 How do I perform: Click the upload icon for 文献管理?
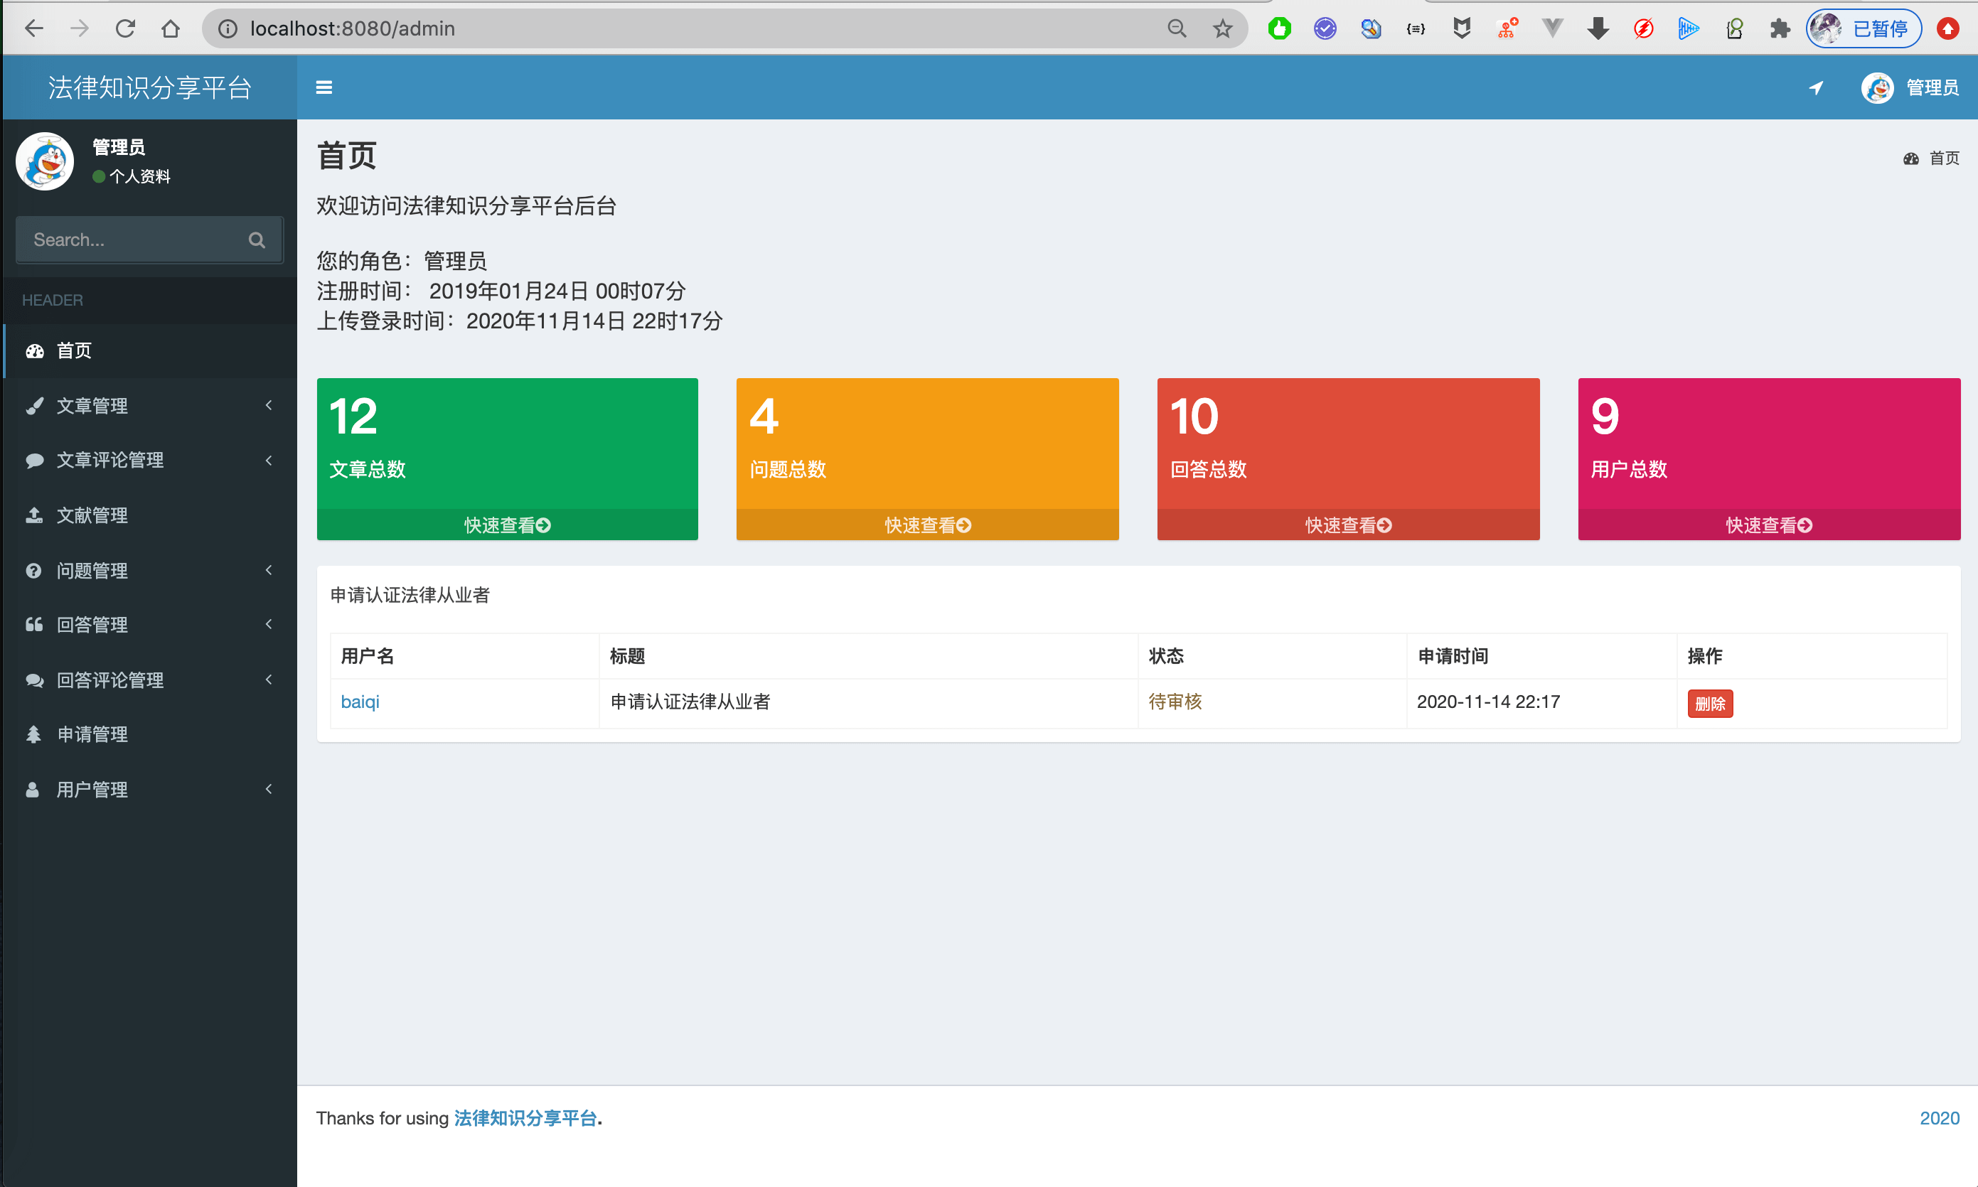[x=33, y=515]
